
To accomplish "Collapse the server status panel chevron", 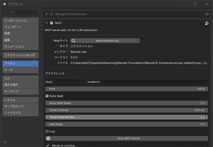I will [205, 146].
